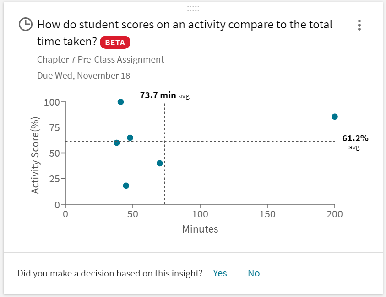Screen dimensions: 386x297
Task: Click the 61.2% average label
Action: coord(356,138)
